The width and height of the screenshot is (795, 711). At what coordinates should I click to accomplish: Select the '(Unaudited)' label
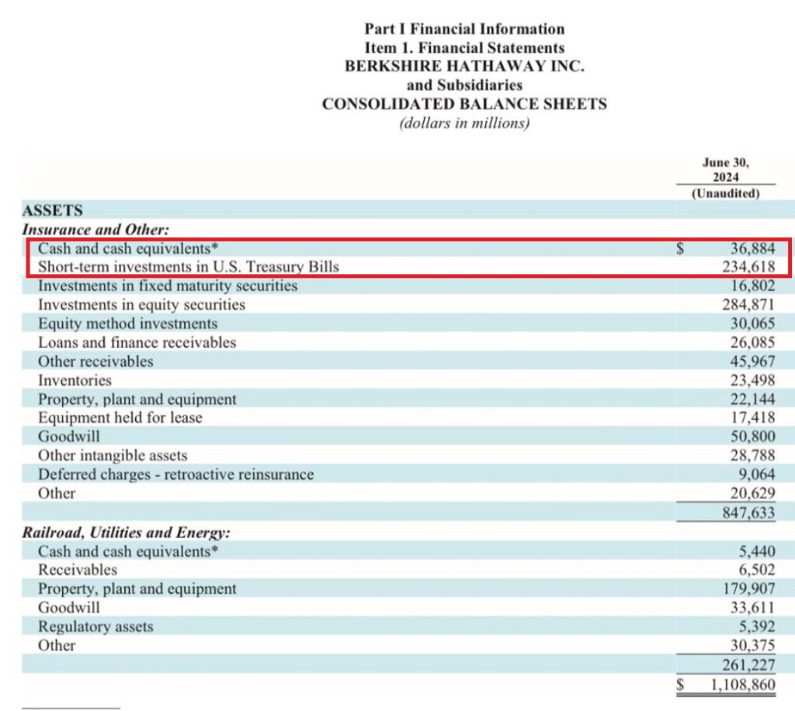[726, 193]
